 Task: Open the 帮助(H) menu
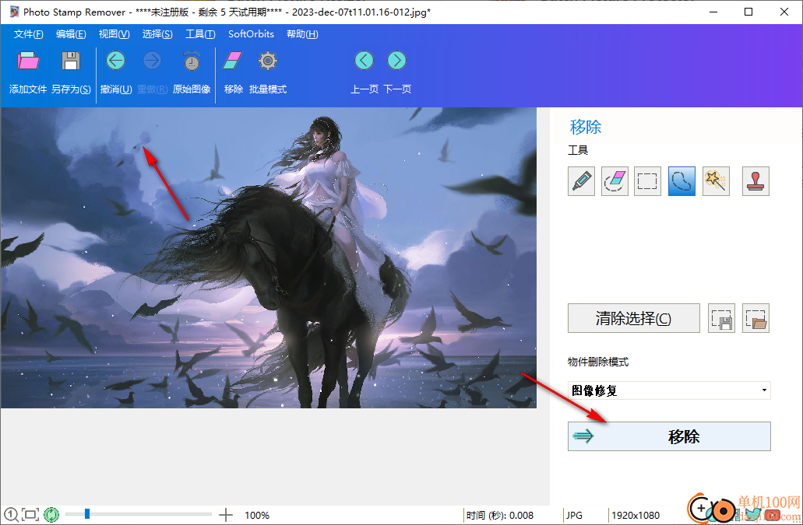click(x=302, y=34)
